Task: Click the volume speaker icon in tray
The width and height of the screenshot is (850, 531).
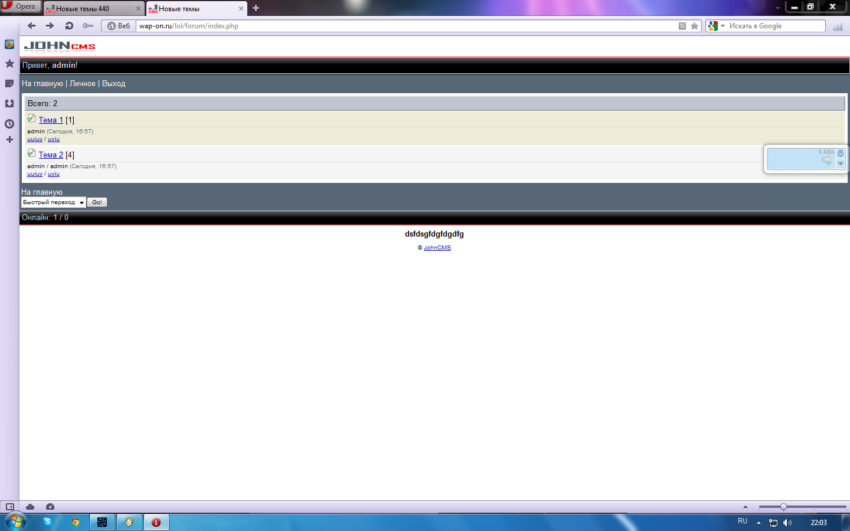Action: tap(787, 523)
